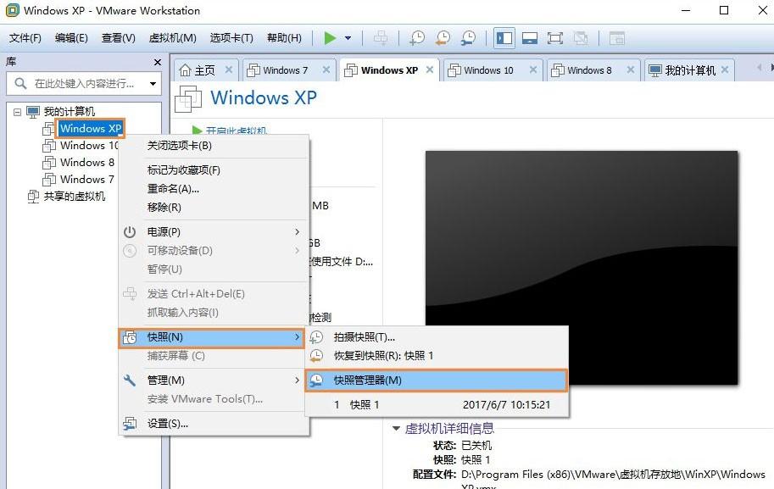Enter full screen mode with stretch icon
Image resolution: width=774 pixels, height=489 pixels.
pos(556,37)
